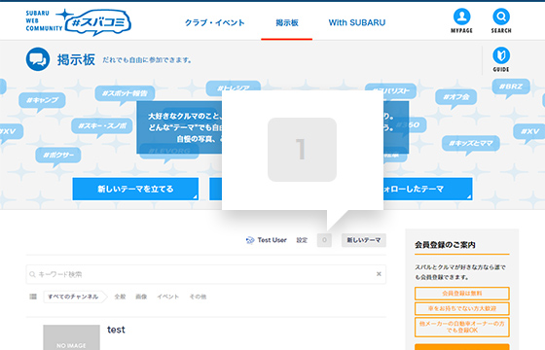Open the test topic title
This screenshot has height=350, width=545.
click(x=116, y=330)
